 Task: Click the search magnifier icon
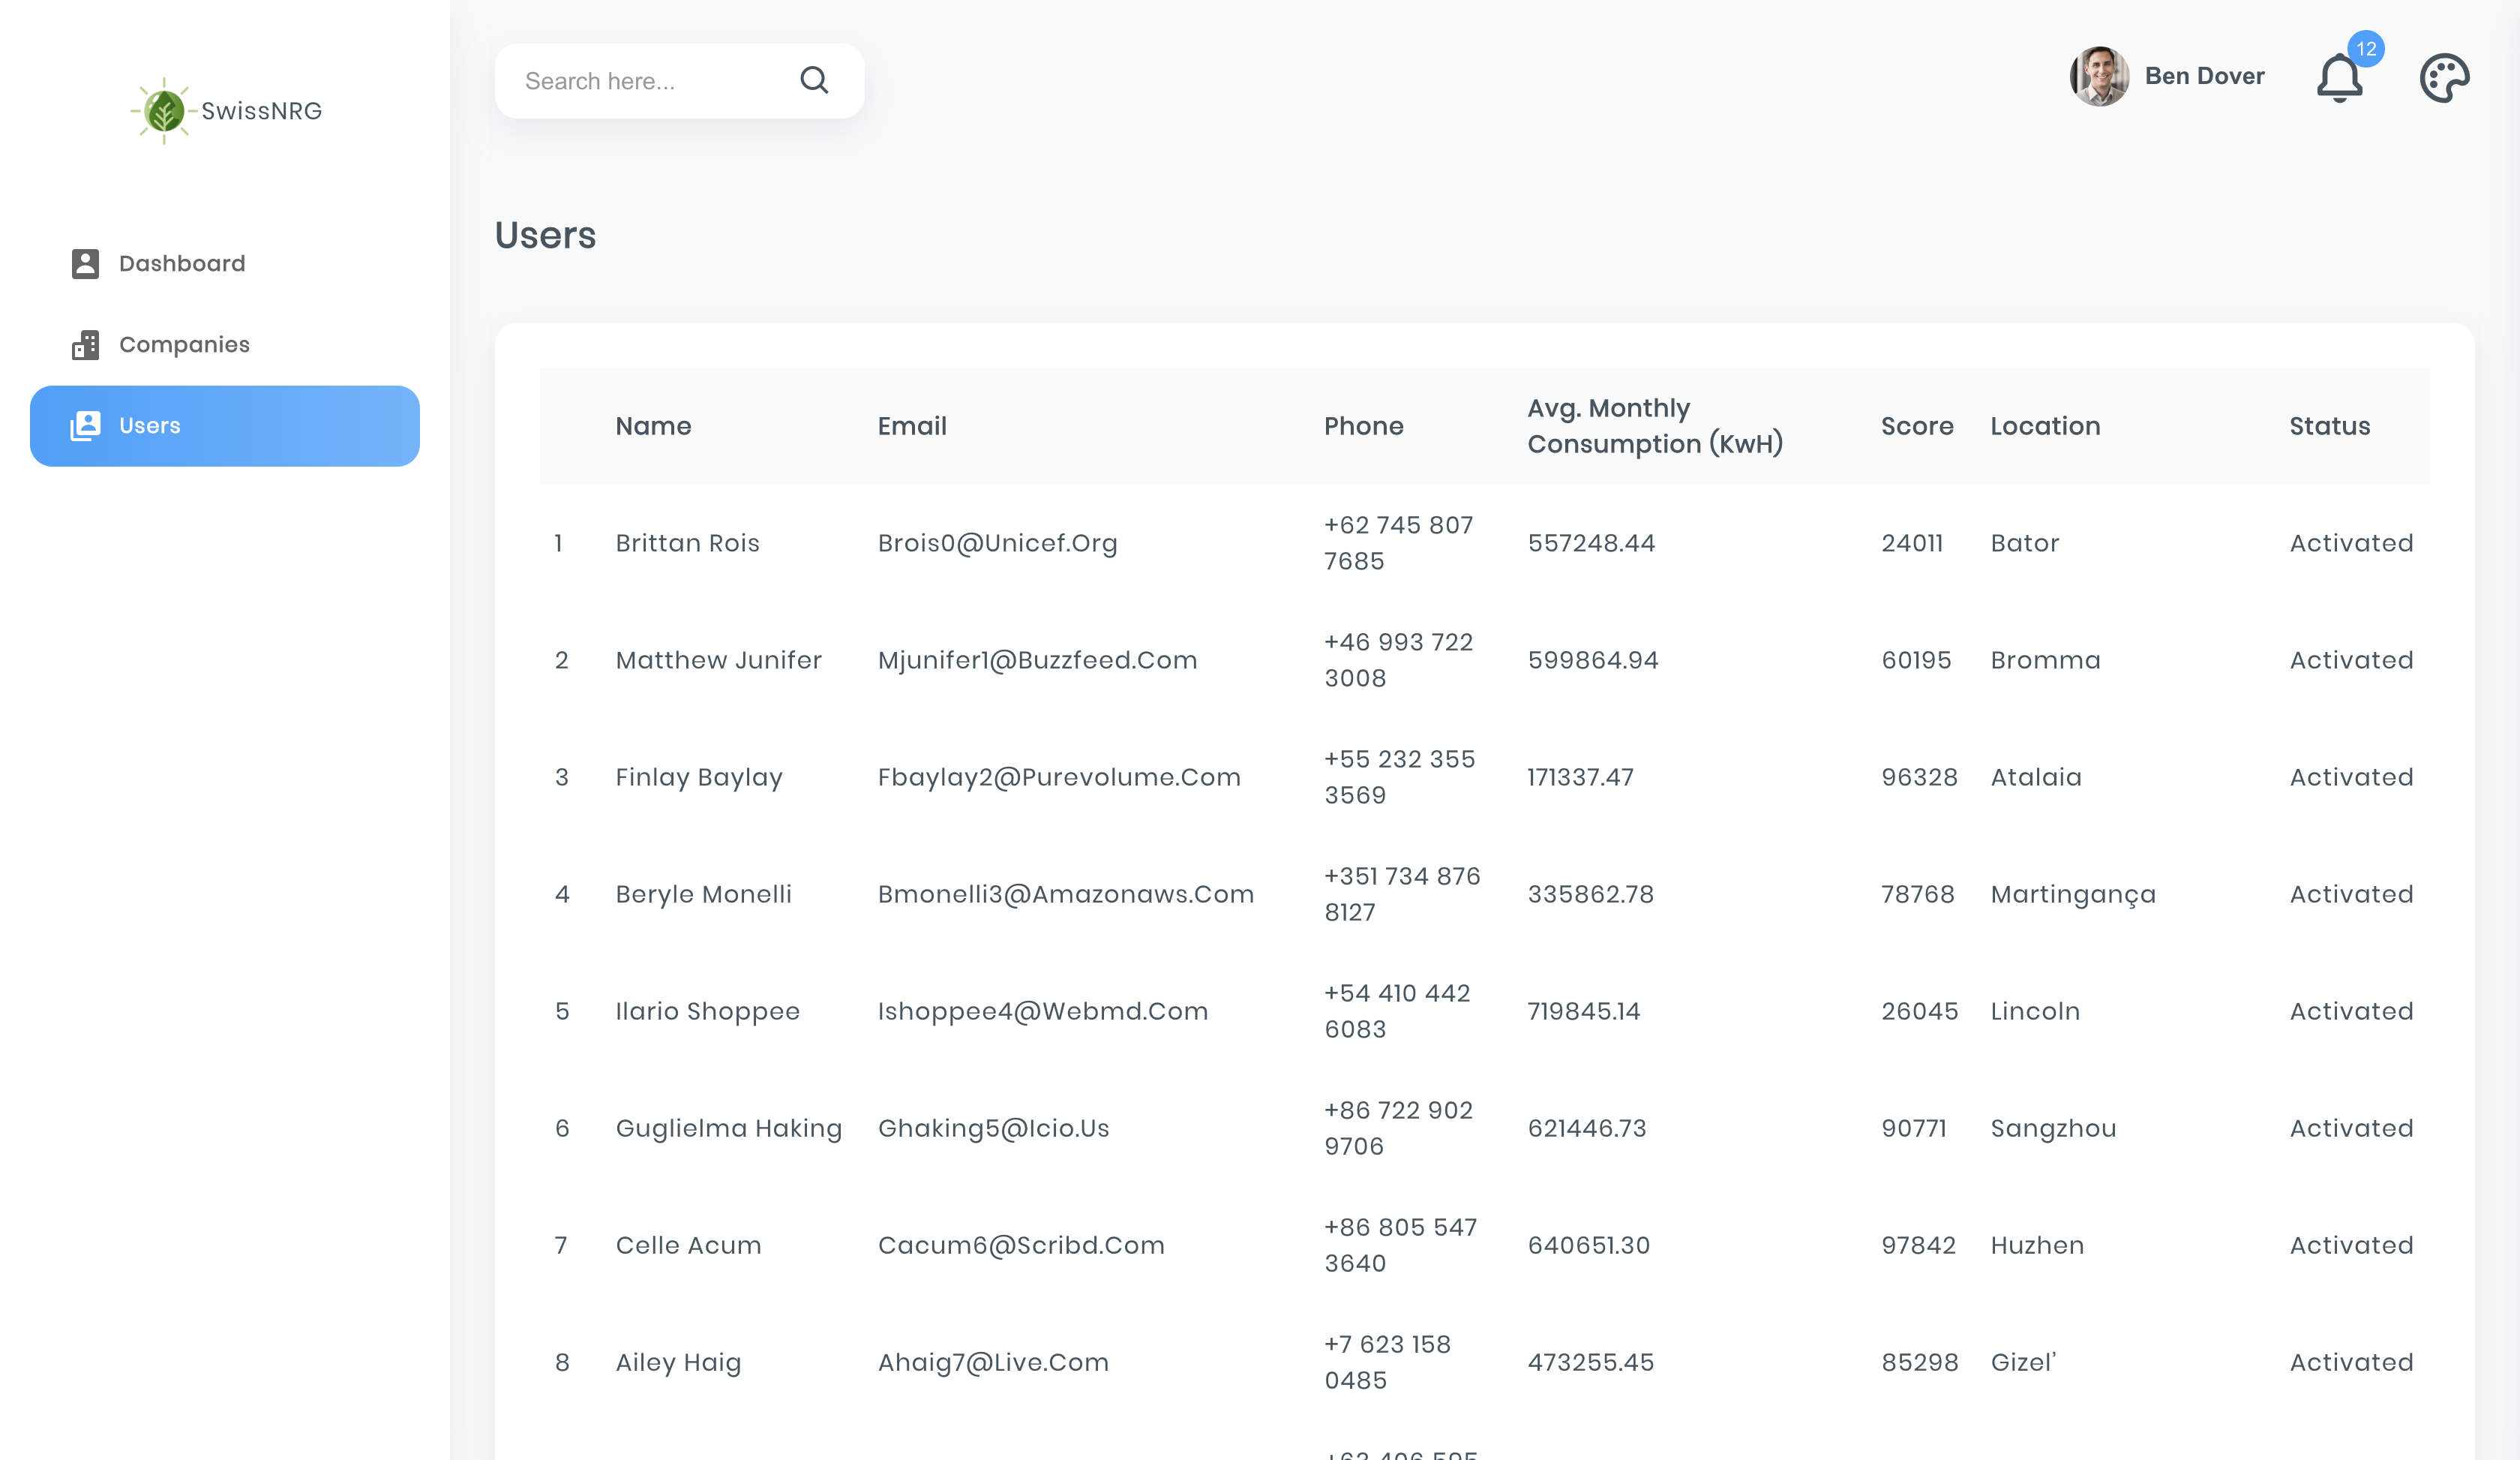[x=814, y=80]
